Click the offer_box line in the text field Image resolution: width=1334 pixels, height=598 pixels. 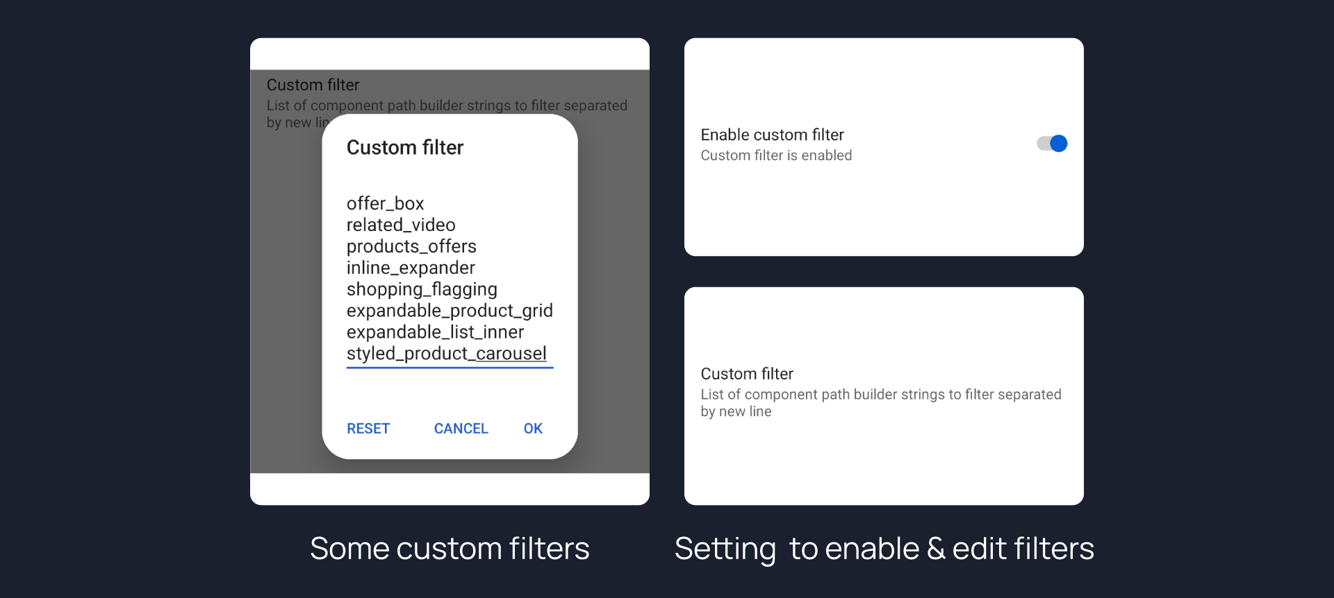(385, 204)
